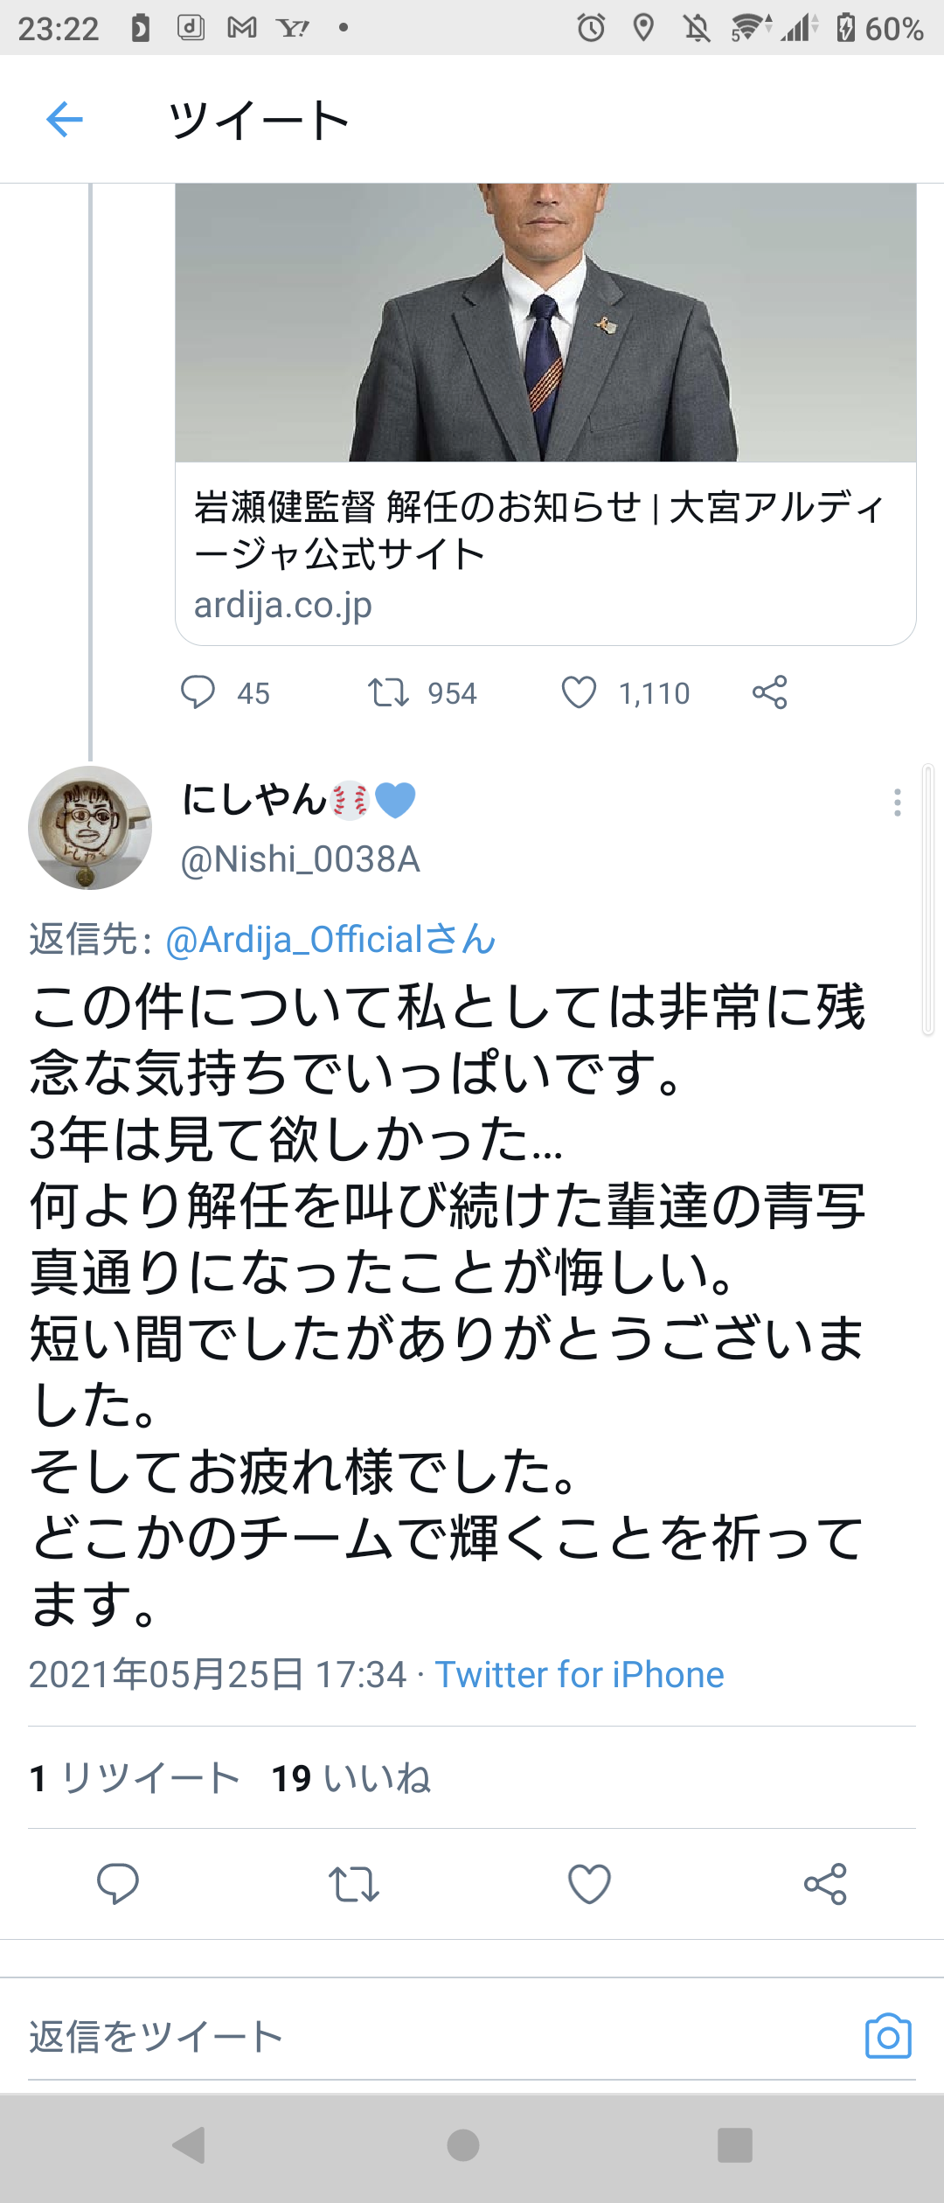Open the three-dot menu on にしやん's tweet
The height and width of the screenshot is (2203, 944).
(897, 803)
